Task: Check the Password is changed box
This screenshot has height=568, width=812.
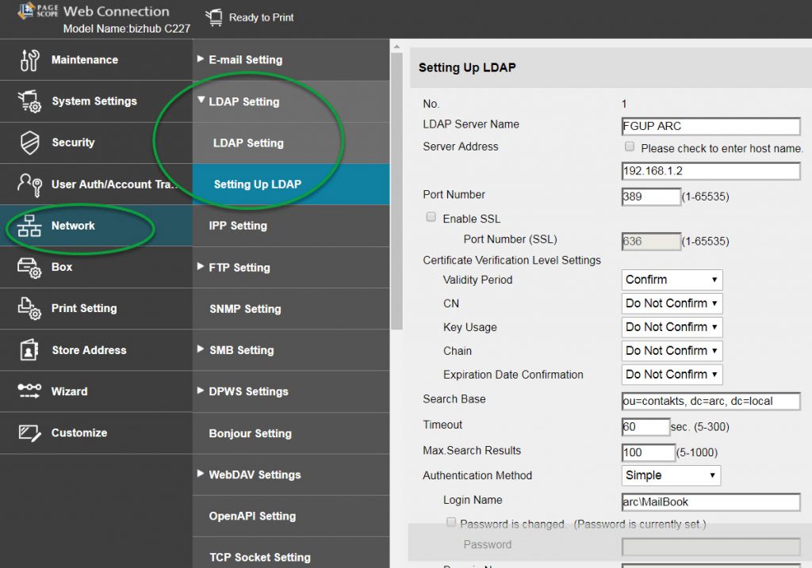Action: click(451, 523)
